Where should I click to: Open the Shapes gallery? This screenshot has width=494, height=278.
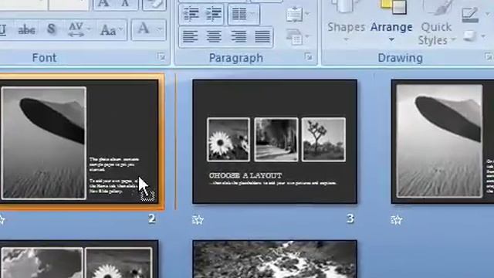[x=346, y=22]
